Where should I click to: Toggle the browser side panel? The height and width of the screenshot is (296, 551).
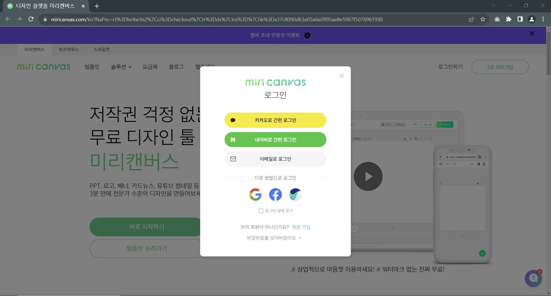(520, 19)
